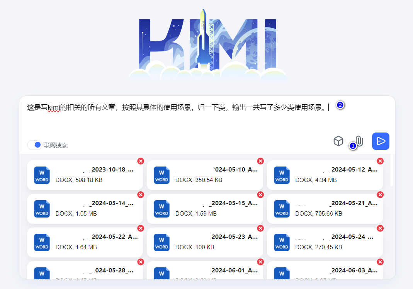Remove the 2023-10-18 DOCX attachment
413x289 pixels.
coord(141,161)
